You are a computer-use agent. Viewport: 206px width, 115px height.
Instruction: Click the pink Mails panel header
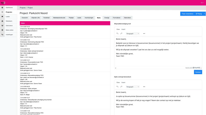[65, 23]
